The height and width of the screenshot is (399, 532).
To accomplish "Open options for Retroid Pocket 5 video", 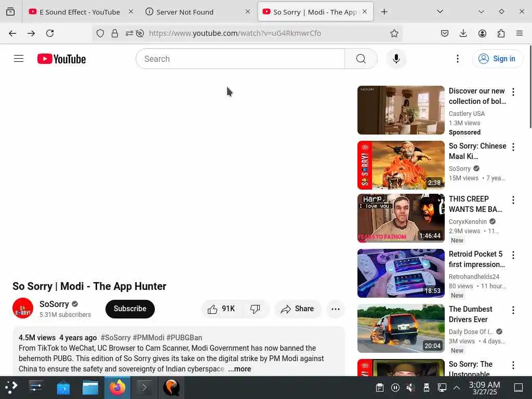I will [513, 255].
